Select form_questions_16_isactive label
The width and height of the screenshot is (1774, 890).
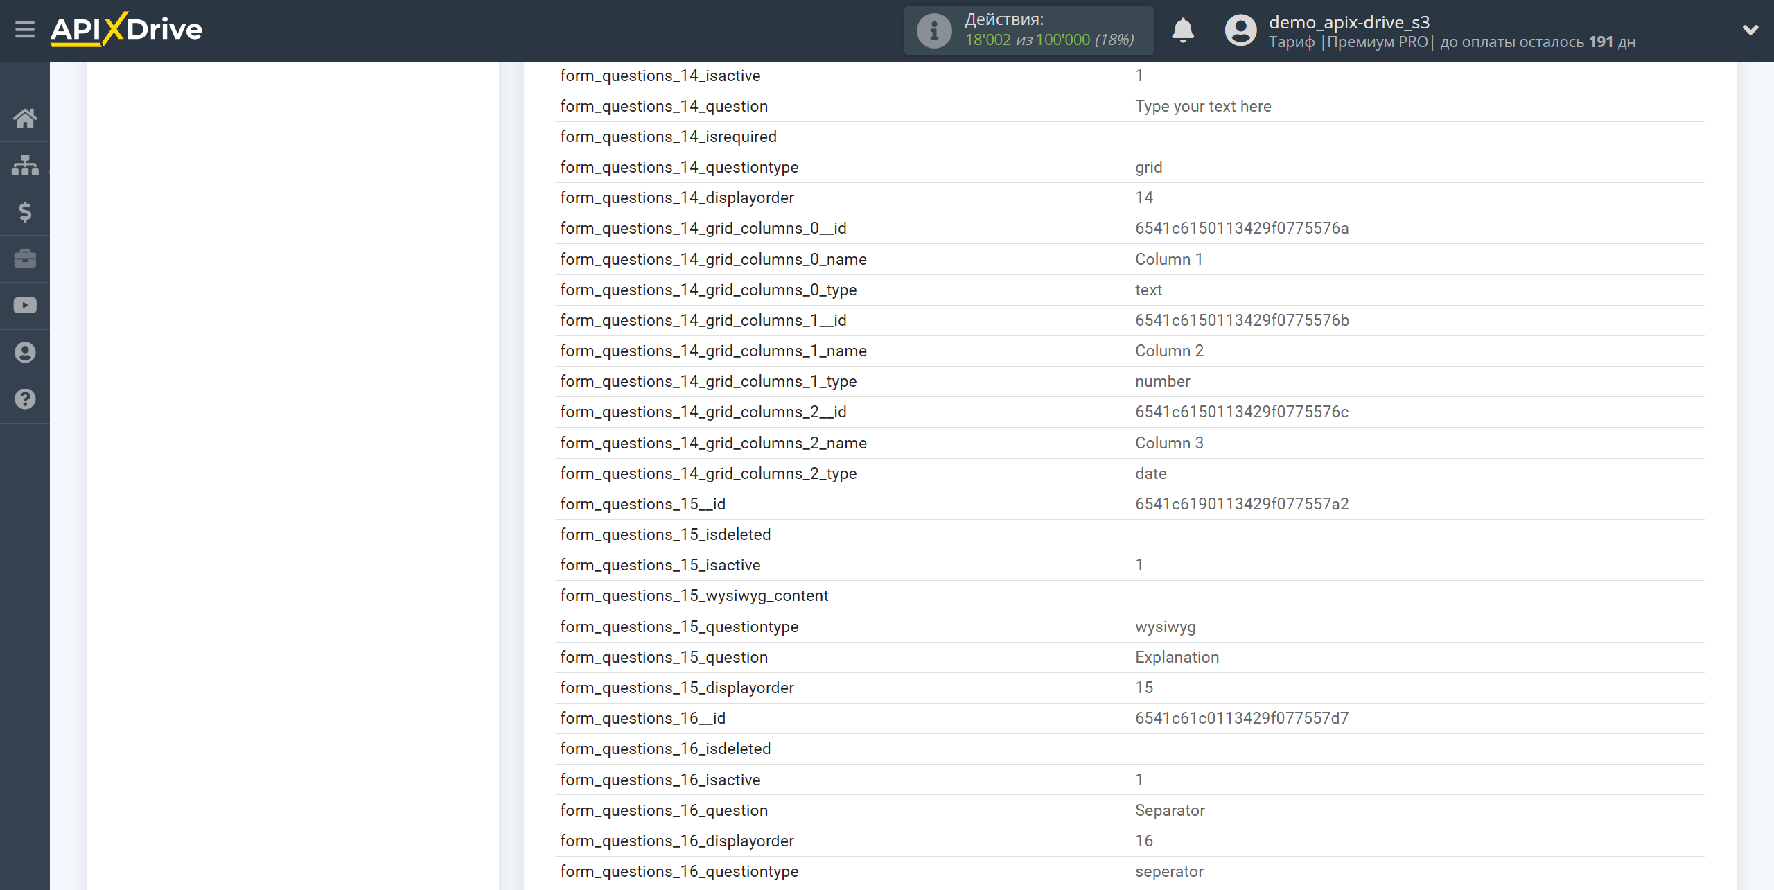click(660, 780)
